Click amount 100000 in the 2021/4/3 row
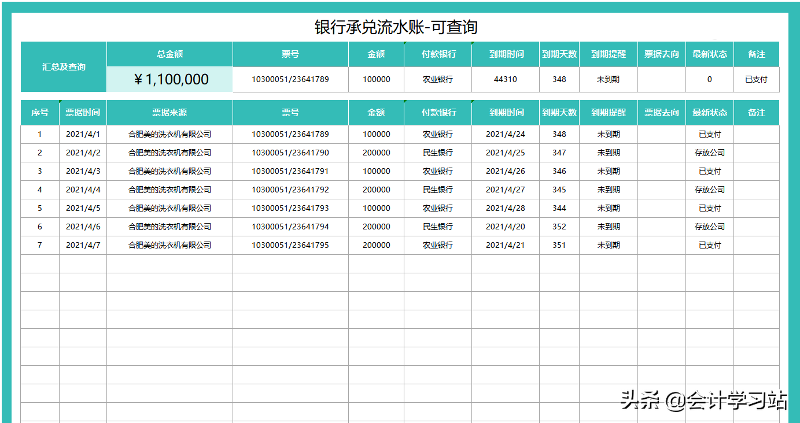 377,171
